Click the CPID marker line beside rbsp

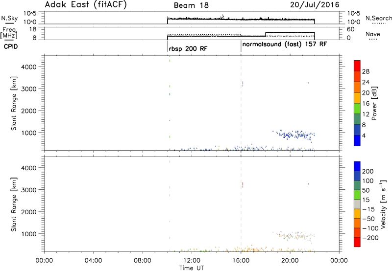(167, 46)
